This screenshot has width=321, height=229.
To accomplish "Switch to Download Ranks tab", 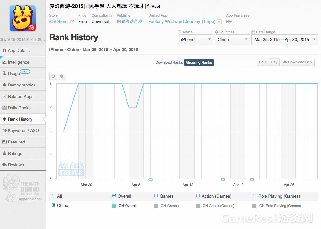I will (169, 62).
